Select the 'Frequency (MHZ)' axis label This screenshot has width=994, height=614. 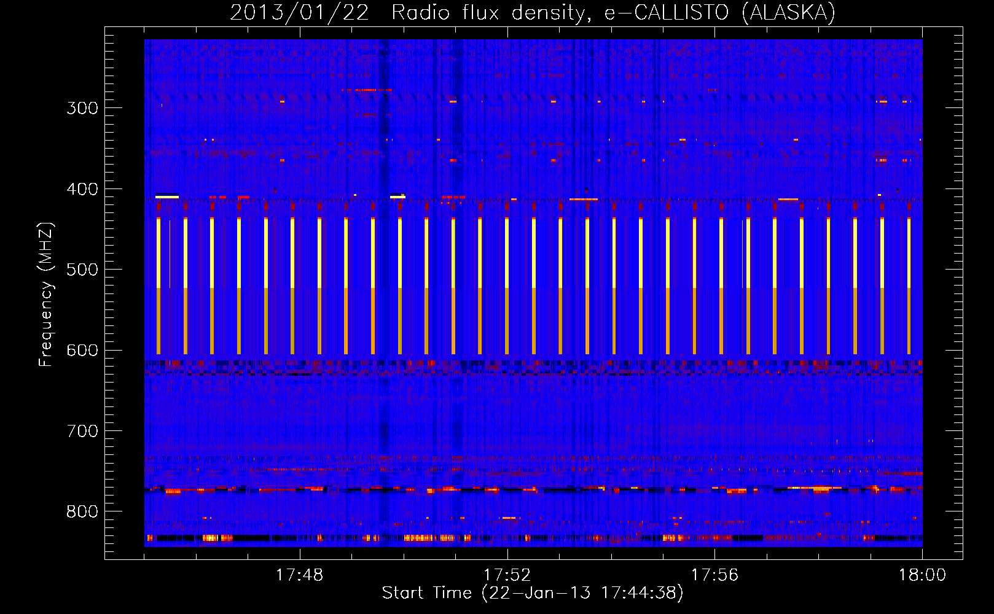46,294
